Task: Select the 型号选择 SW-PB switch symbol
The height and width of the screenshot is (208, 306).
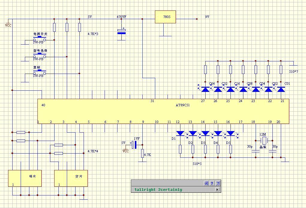Action: coord(40,56)
